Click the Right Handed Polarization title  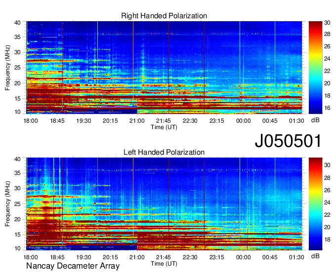coord(164,16)
